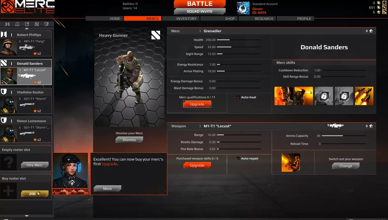
Task: Click the BATTLE button
Action: click(200, 4)
